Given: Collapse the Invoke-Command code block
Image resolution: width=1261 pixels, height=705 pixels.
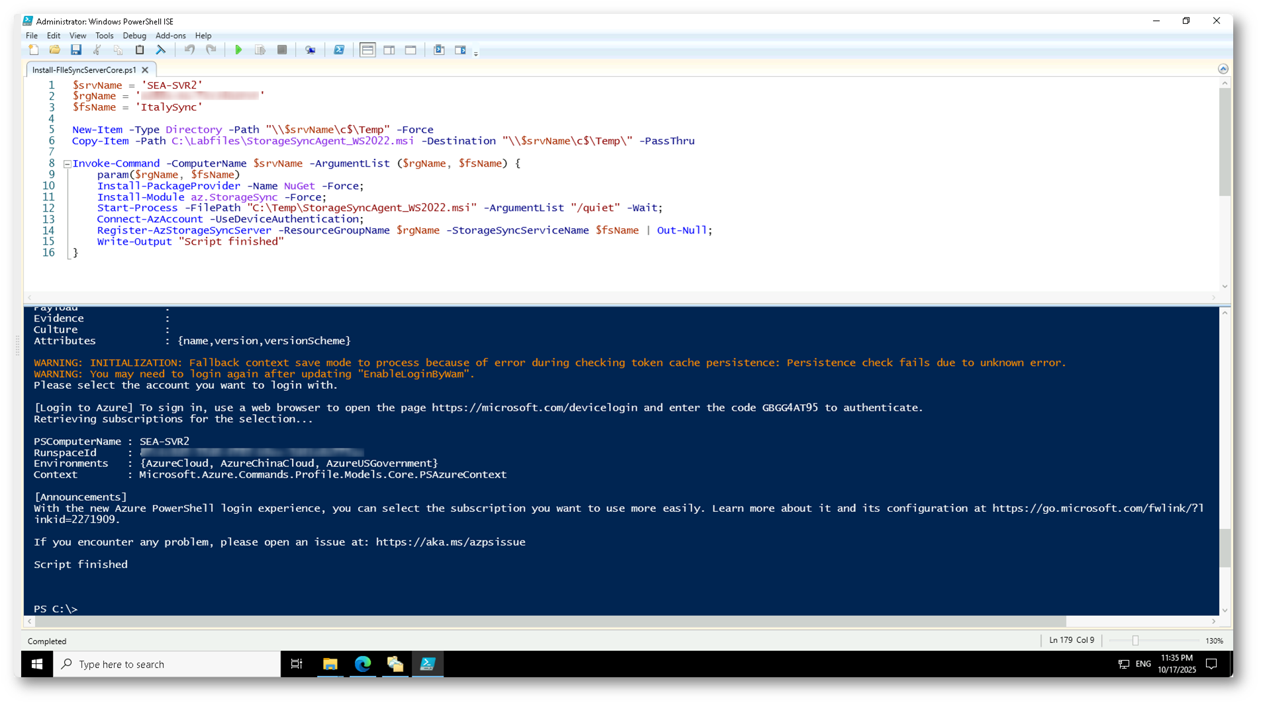Looking at the screenshot, I should click(67, 164).
